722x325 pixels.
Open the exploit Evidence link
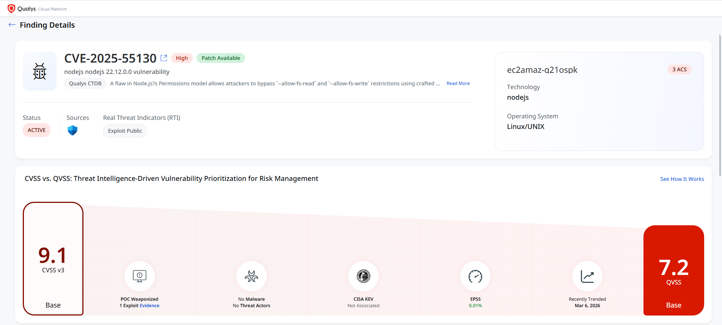[x=149, y=306]
